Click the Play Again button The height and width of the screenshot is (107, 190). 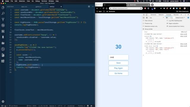pyautogui.click(x=118, y=68)
